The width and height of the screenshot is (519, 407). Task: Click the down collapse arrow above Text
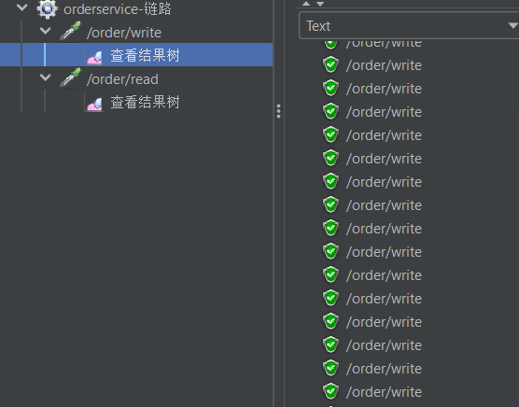click(x=320, y=4)
